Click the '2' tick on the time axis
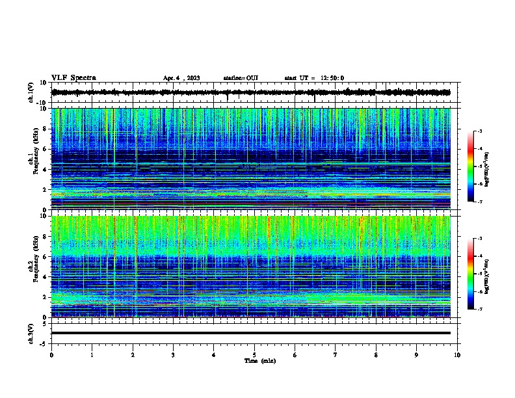This screenshot has width=515, height=398. tap(133, 355)
